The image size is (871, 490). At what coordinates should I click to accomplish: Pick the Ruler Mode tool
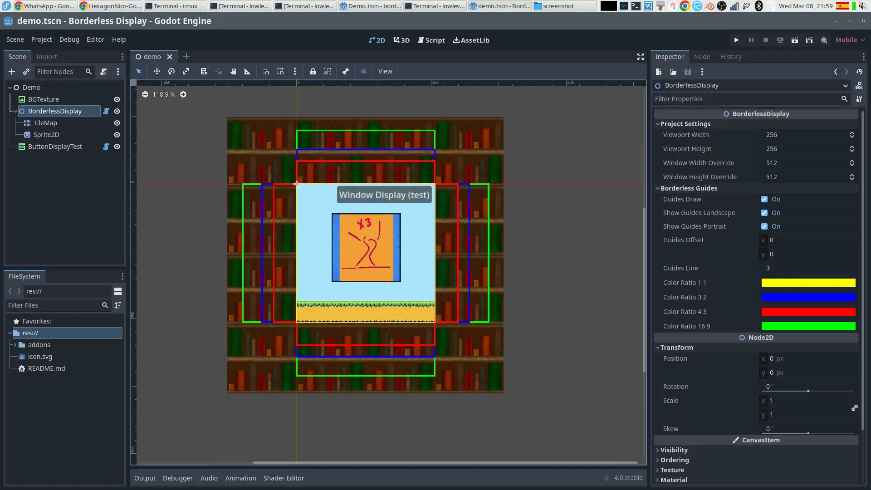(x=248, y=71)
